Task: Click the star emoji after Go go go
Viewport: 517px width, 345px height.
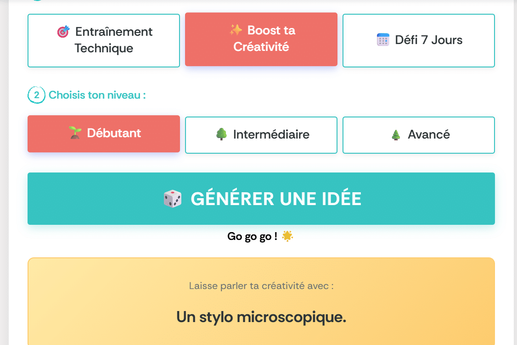Action: pos(288,236)
